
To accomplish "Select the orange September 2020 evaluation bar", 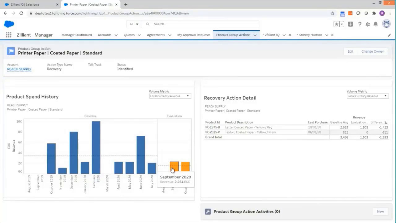I will pos(174,167).
